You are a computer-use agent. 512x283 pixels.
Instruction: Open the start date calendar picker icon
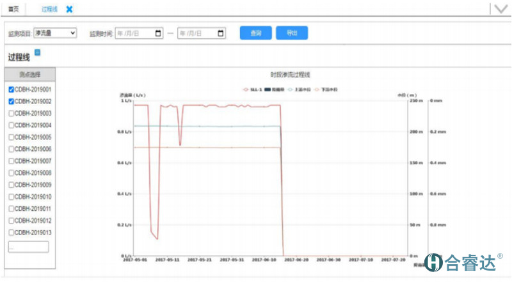tap(158, 33)
